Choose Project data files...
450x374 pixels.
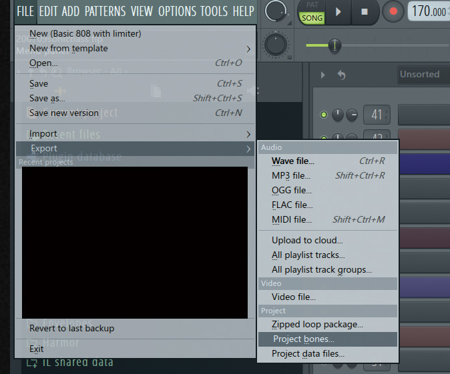(x=328, y=354)
